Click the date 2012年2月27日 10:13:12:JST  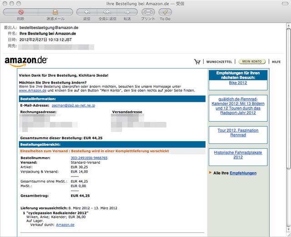[x=45, y=39]
